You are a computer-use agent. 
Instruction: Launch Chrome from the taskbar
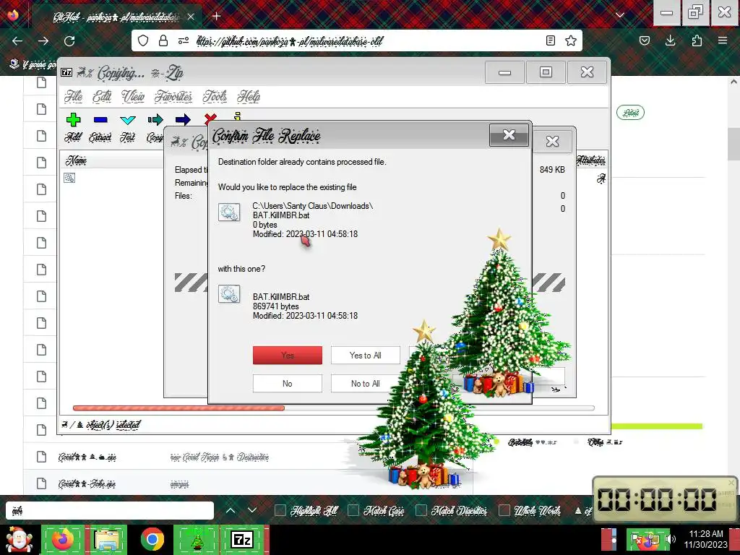[152, 539]
